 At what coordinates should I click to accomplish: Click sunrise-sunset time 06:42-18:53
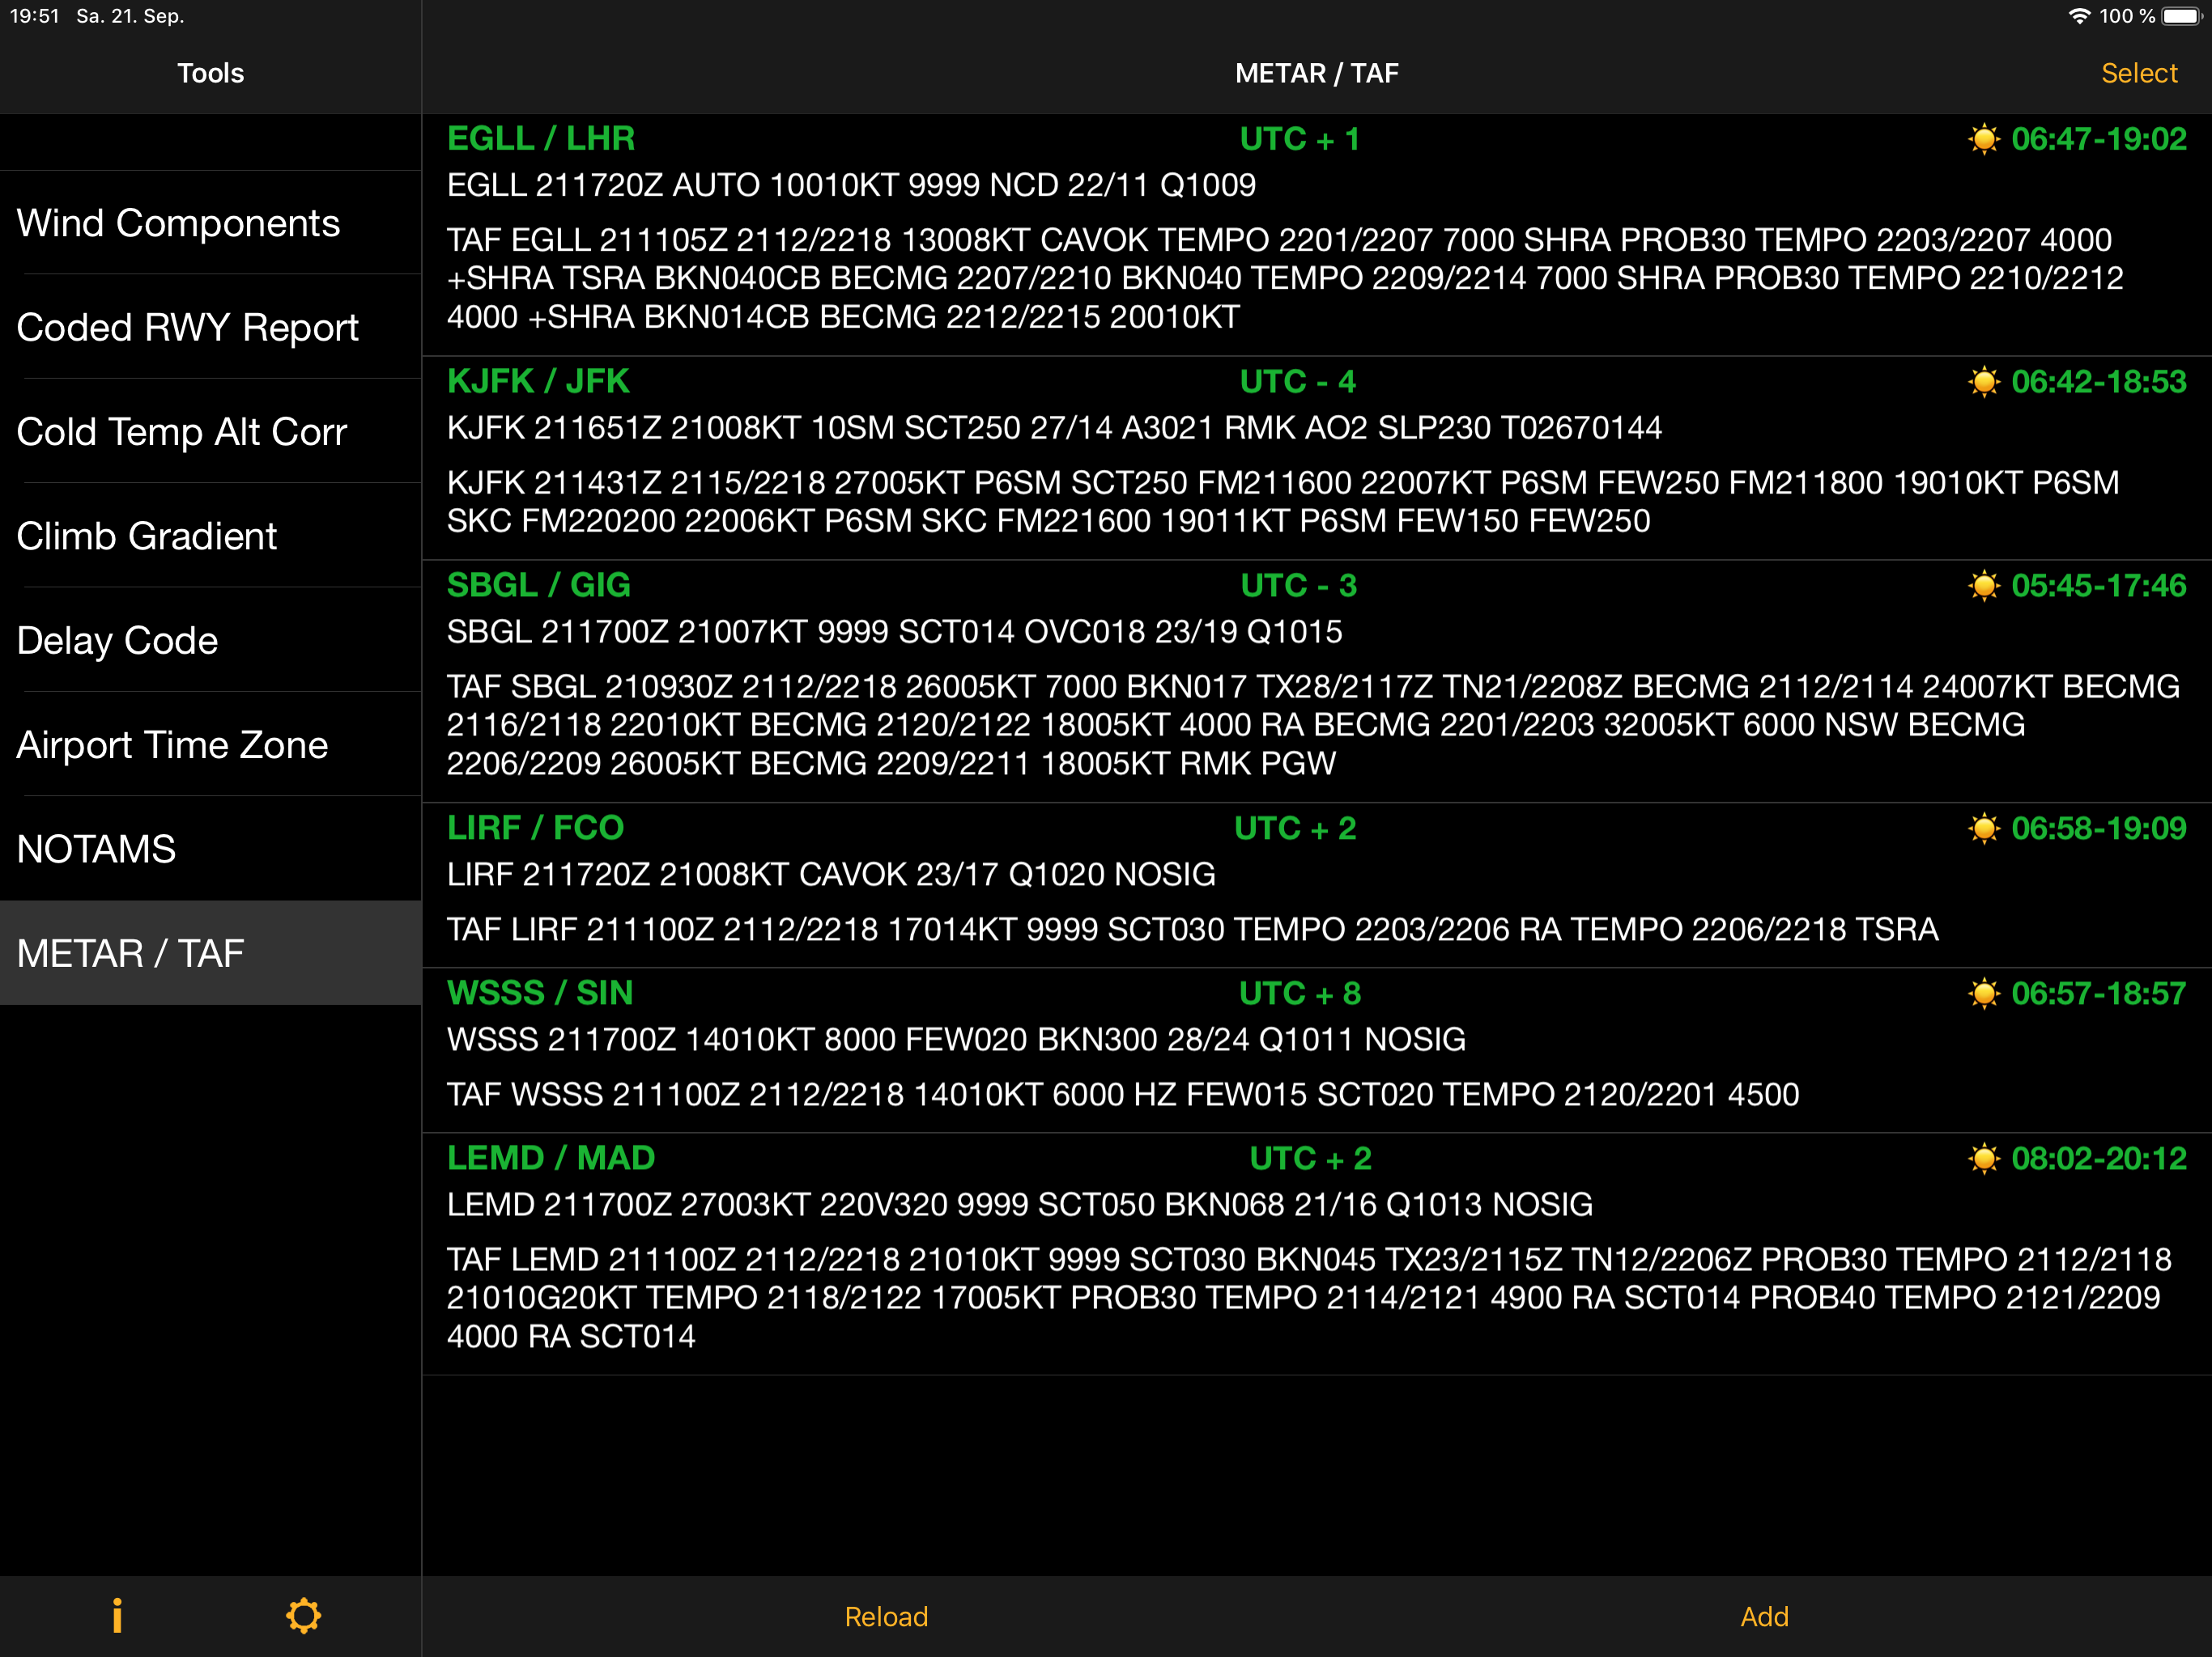click(x=2099, y=382)
